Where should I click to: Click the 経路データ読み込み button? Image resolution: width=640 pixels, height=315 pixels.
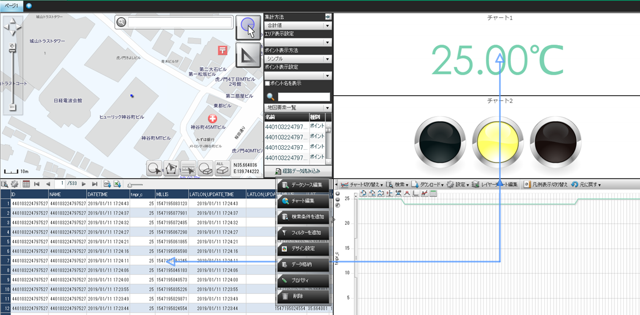click(x=298, y=171)
